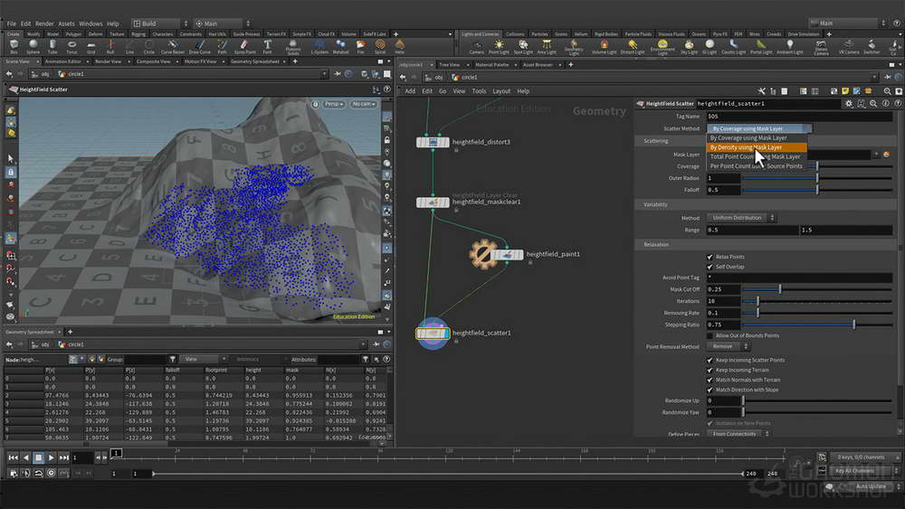Open the parameter panel gear menu
Image resolution: width=905 pixels, height=509 pixels.
849,104
